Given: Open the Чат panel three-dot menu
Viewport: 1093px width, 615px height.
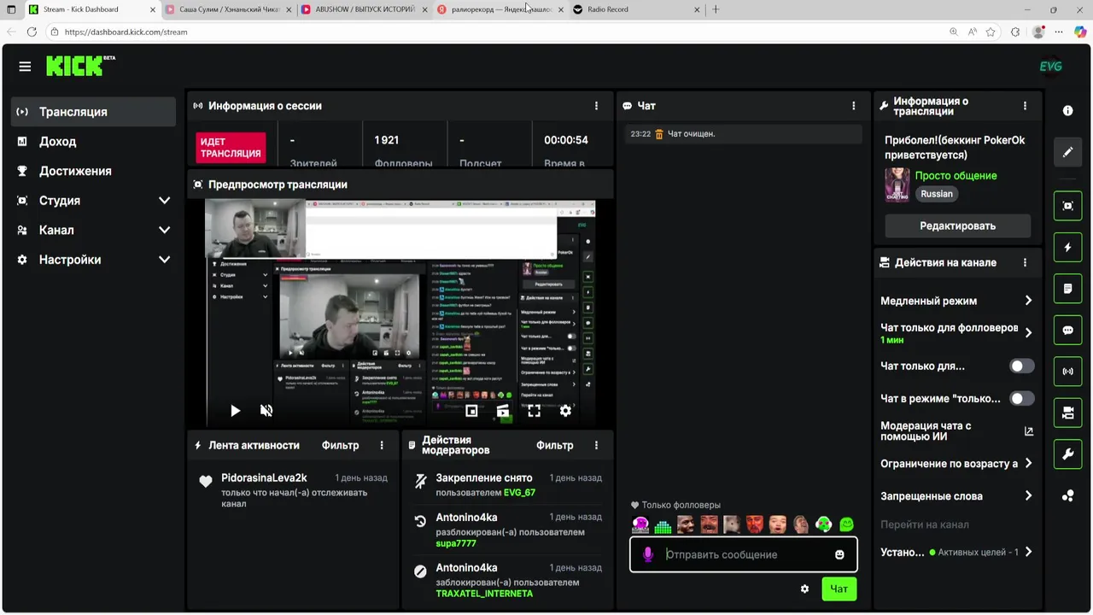Looking at the screenshot, I should coord(853,106).
